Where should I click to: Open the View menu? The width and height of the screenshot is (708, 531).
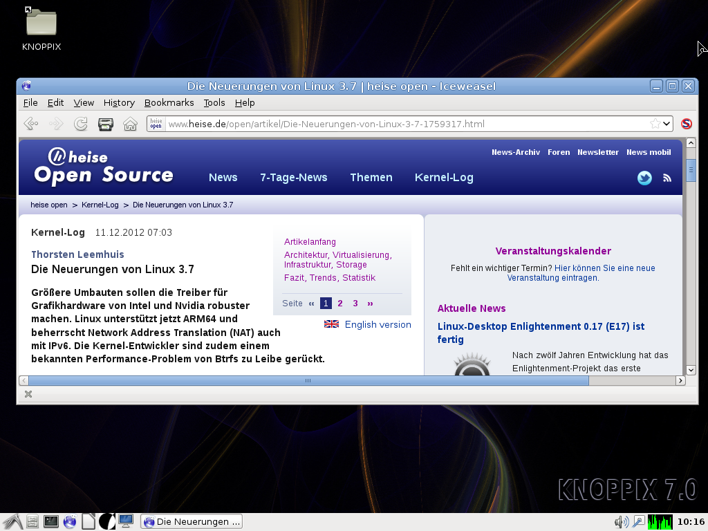click(84, 103)
